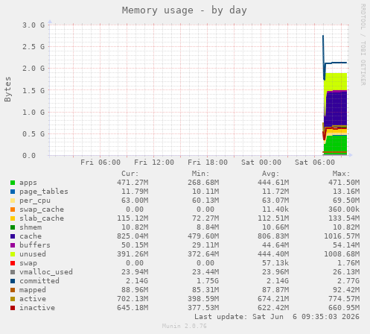This screenshot has width=370, height=334.
Task: Click the olive active legend swatch
Action: [x=13, y=299]
